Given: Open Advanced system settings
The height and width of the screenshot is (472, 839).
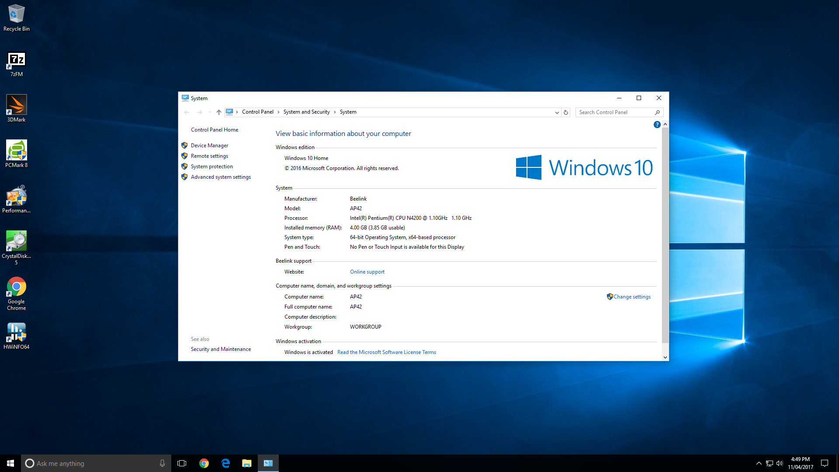Looking at the screenshot, I should tap(221, 177).
